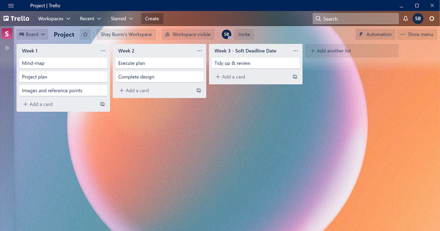Open the Project plan card

pyautogui.click(x=63, y=77)
